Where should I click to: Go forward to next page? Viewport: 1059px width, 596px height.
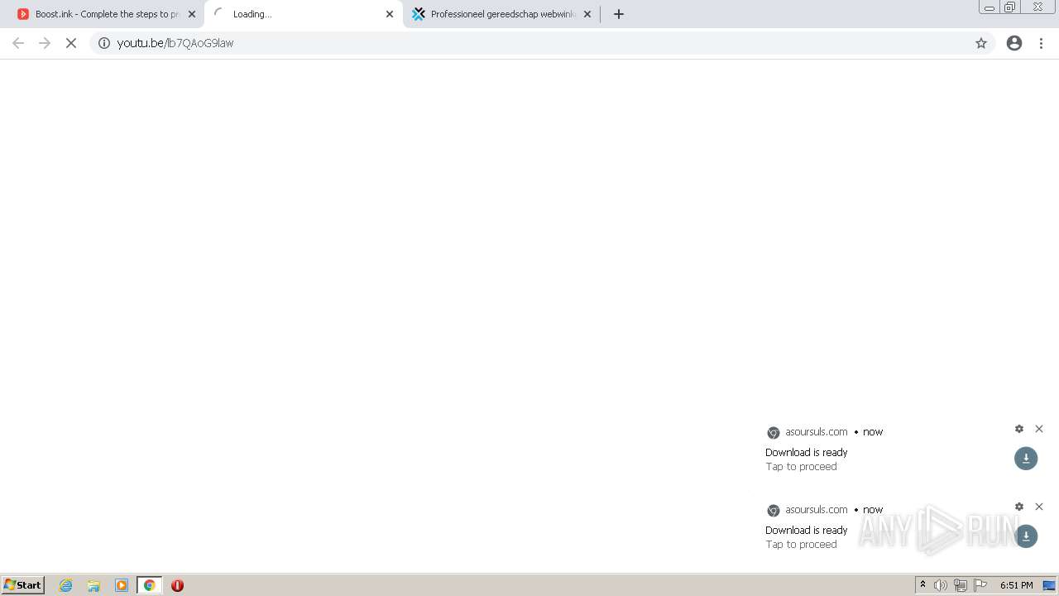(x=45, y=43)
